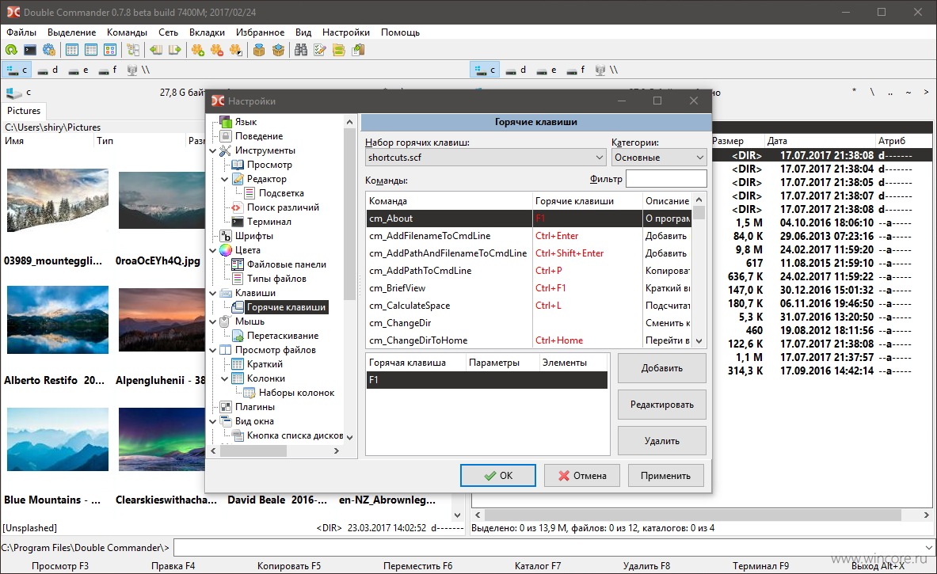Viewport: 937px width, 574px height.
Task: Collapse the Мышь tree node
Action: (213, 321)
